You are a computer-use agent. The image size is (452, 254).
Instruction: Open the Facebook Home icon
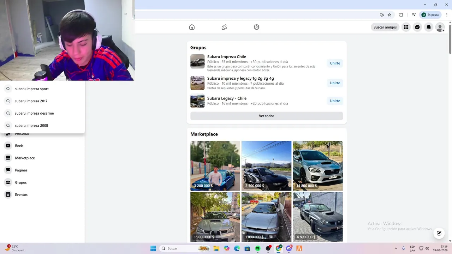192,27
